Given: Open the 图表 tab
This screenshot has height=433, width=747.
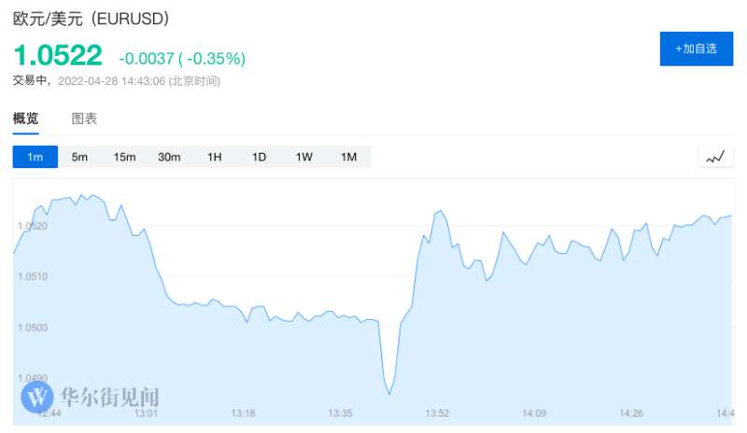Looking at the screenshot, I should (84, 119).
